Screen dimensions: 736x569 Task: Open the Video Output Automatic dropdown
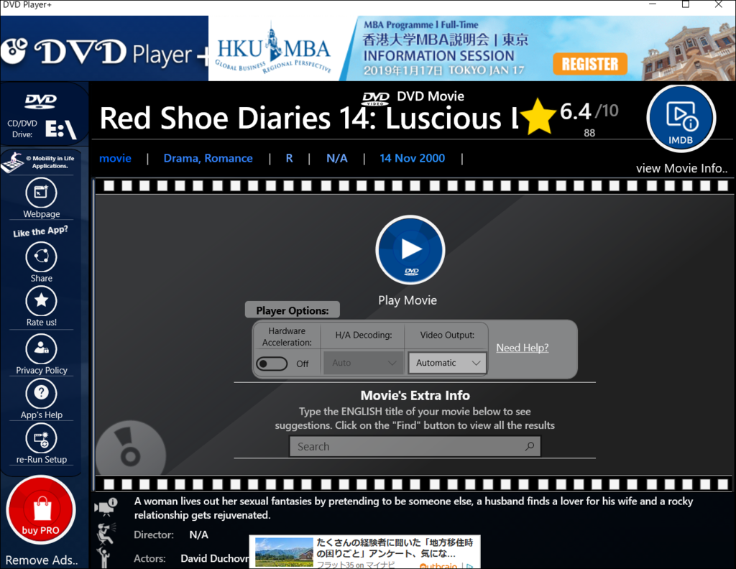point(447,363)
